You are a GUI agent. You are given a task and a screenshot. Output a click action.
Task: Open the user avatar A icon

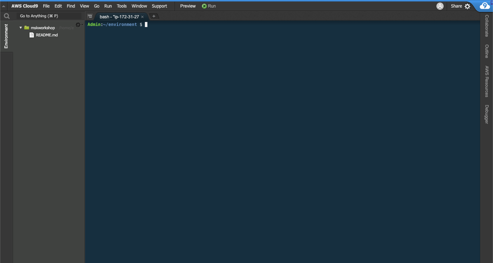point(440,6)
